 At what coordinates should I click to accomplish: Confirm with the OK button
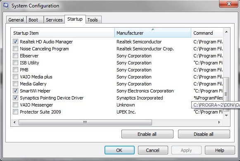click(119, 150)
